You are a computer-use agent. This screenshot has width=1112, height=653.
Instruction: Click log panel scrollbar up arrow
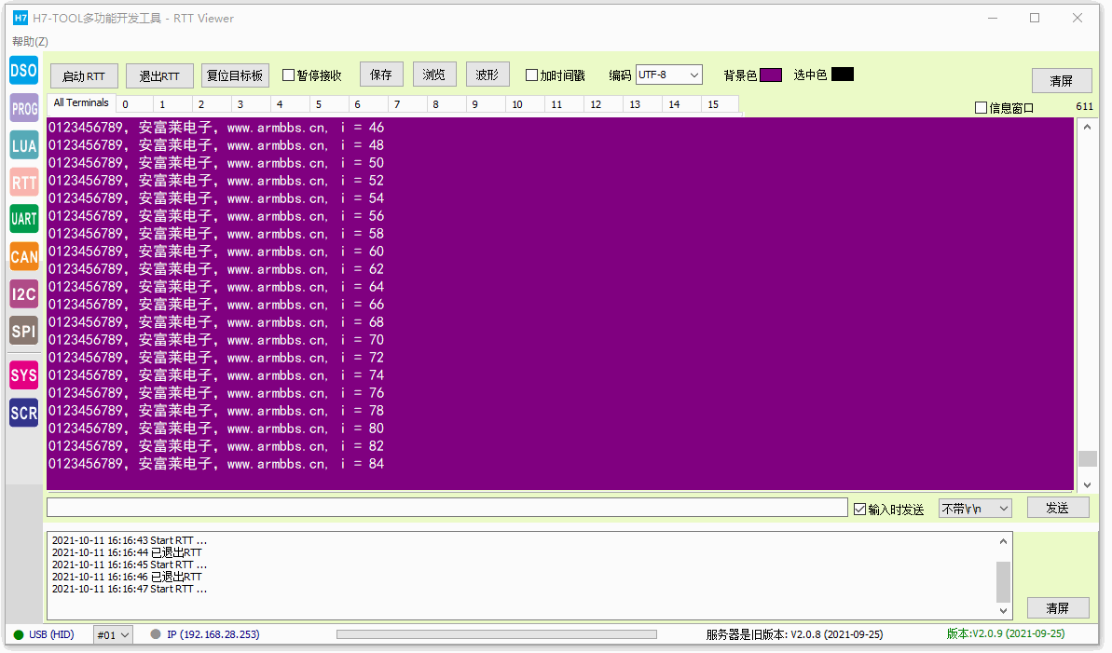coord(1003,542)
